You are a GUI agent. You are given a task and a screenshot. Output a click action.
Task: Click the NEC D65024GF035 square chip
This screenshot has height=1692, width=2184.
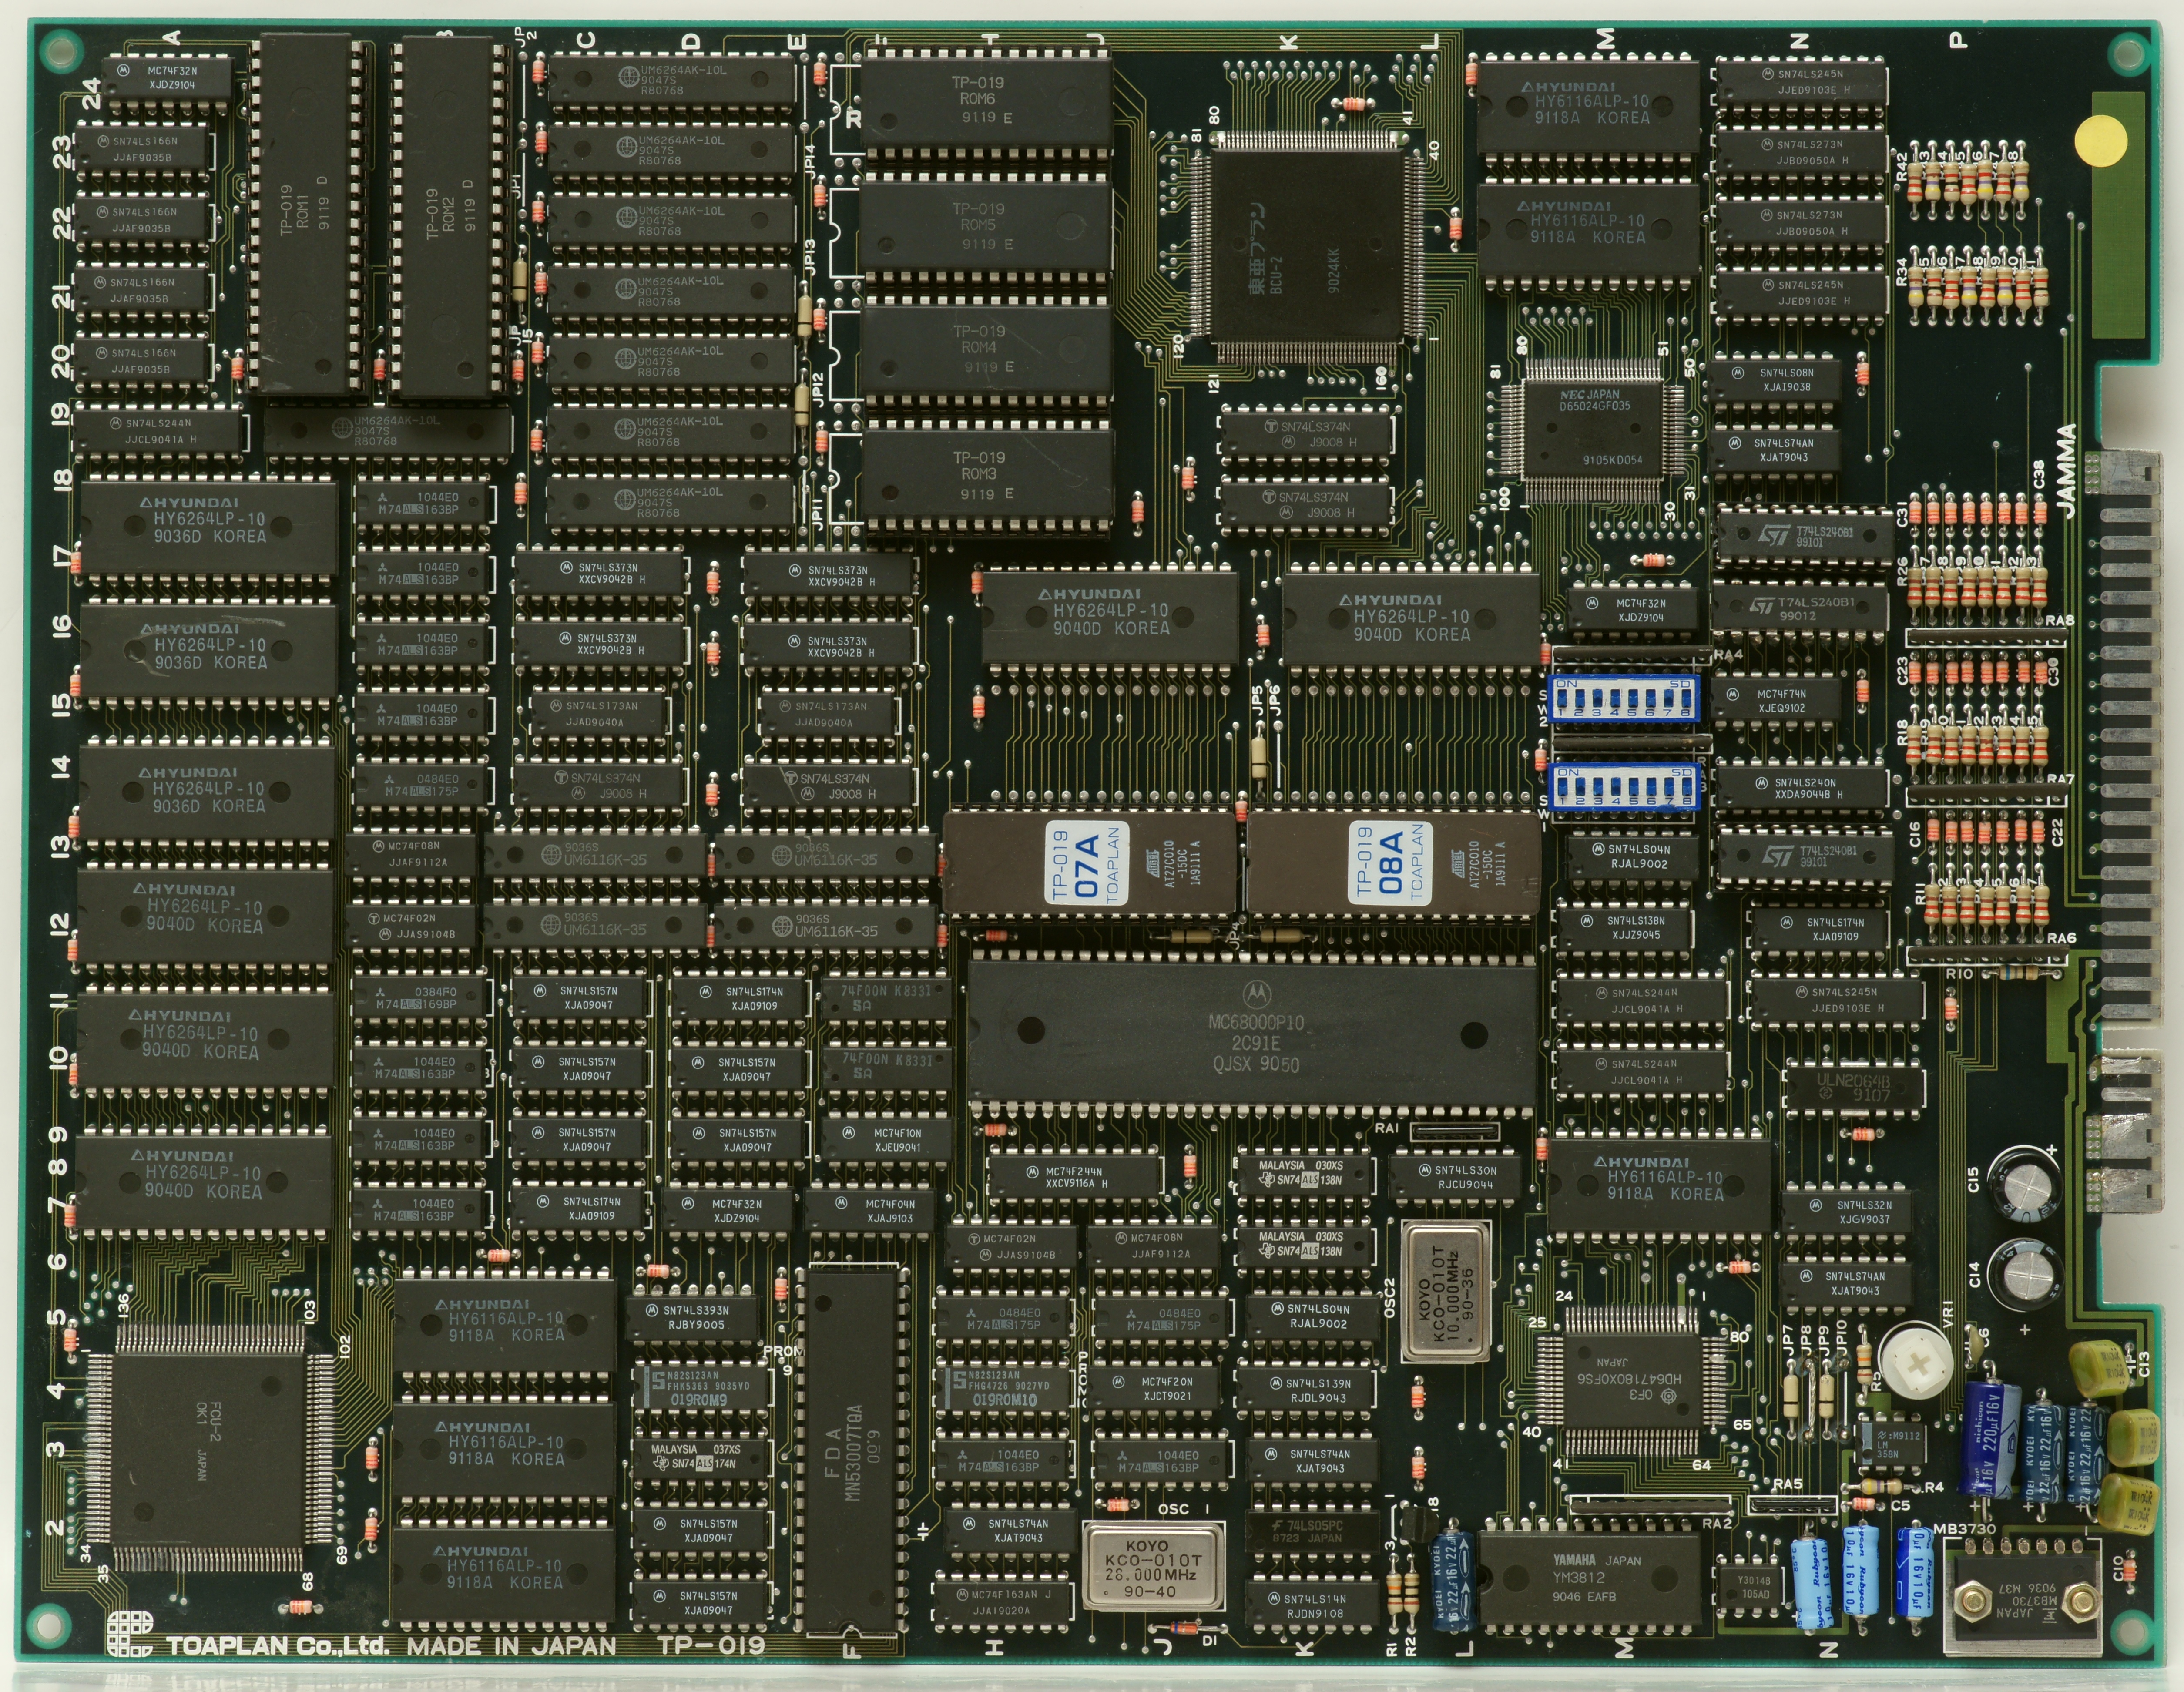coord(1593,431)
